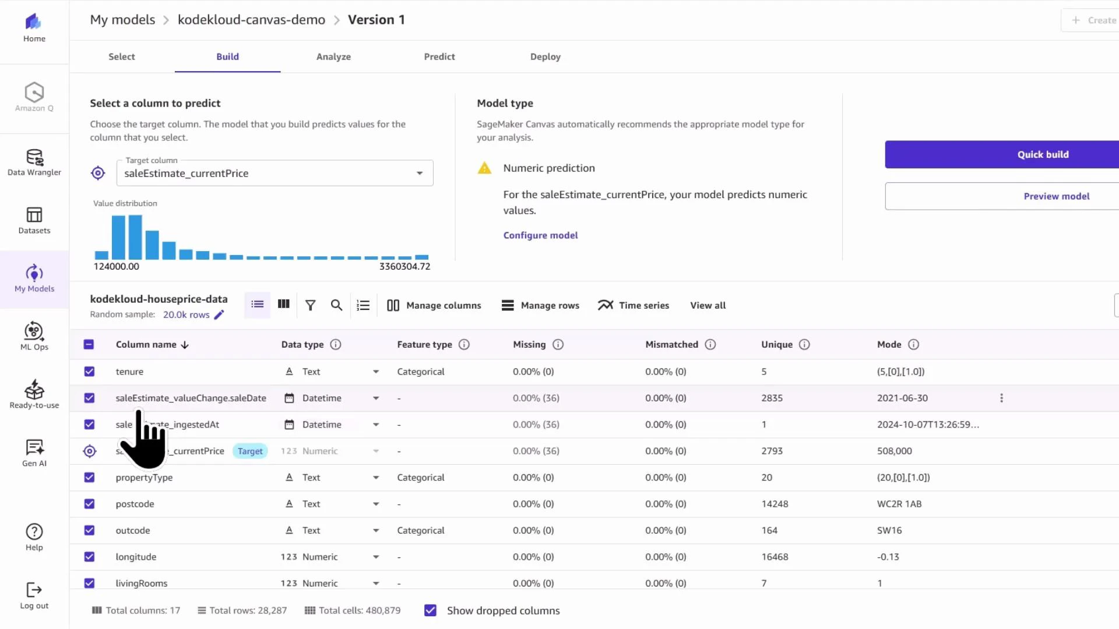
Task: Toggle the select-all checkbox in the table header
Action: 89,344
